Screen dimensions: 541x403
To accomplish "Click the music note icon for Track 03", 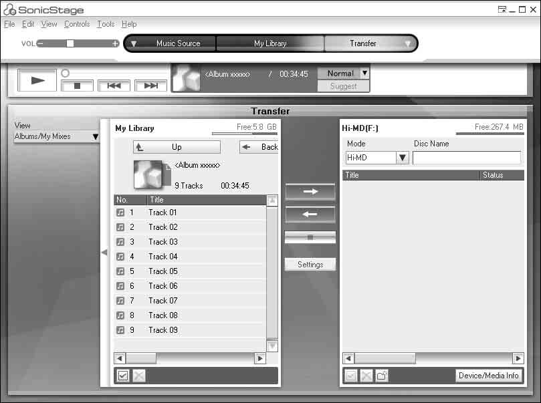I will 120,242.
